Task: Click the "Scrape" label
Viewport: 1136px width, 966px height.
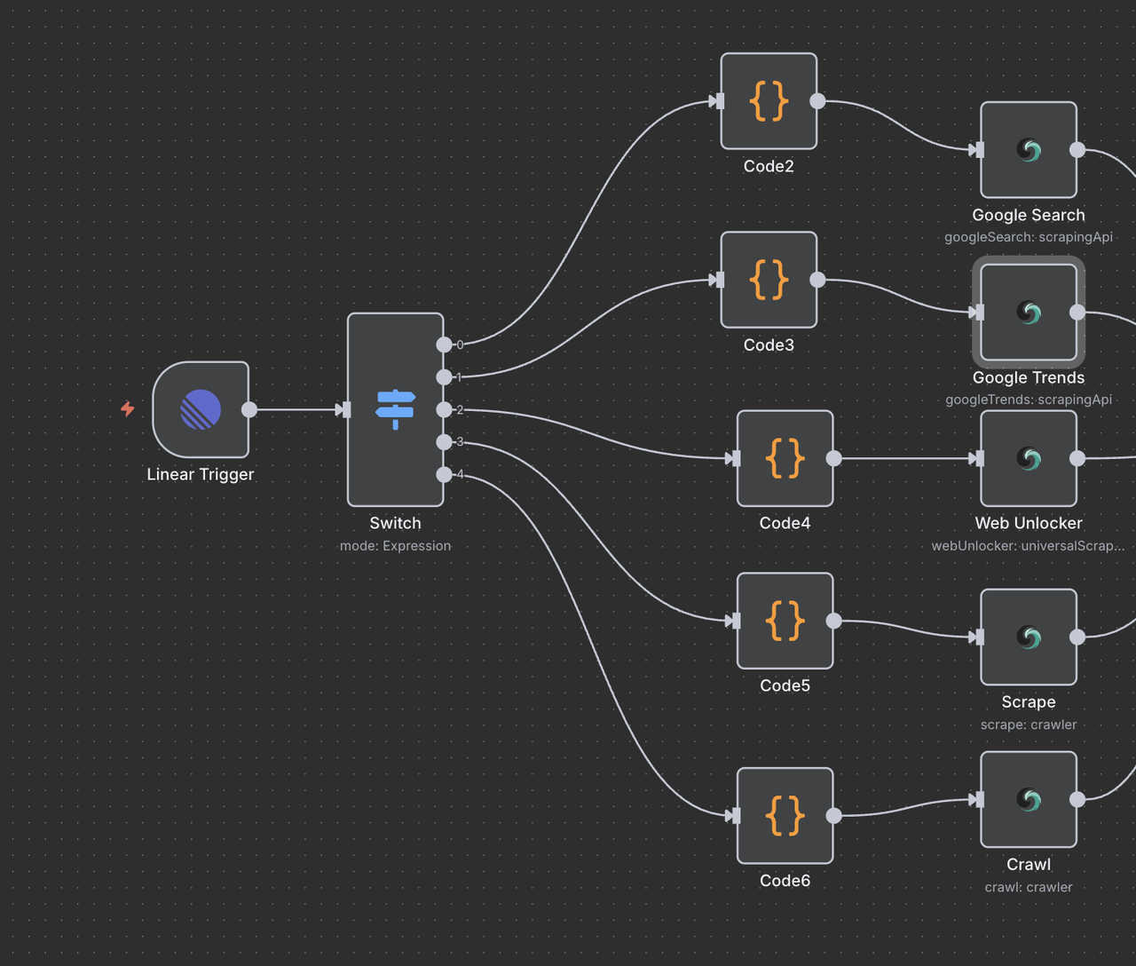Action: pyautogui.click(x=1029, y=701)
